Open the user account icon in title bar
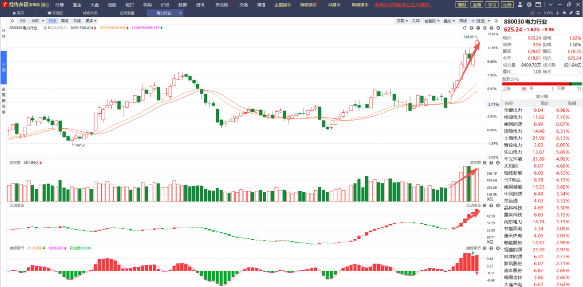This screenshot has height=287, width=583. click(x=519, y=5)
